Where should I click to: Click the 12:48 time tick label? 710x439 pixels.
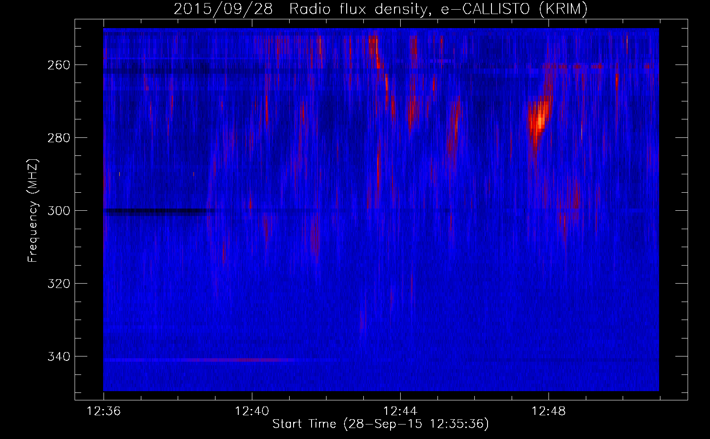click(x=549, y=411)
